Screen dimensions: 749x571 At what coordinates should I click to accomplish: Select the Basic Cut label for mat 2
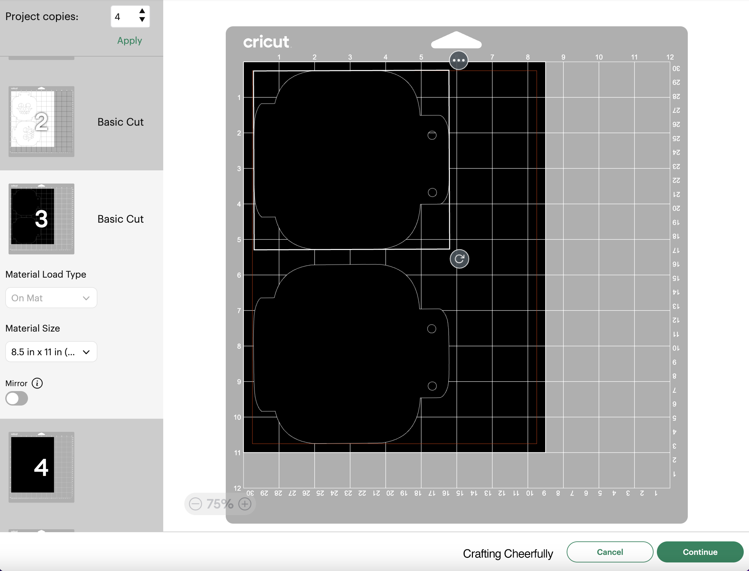120,122
